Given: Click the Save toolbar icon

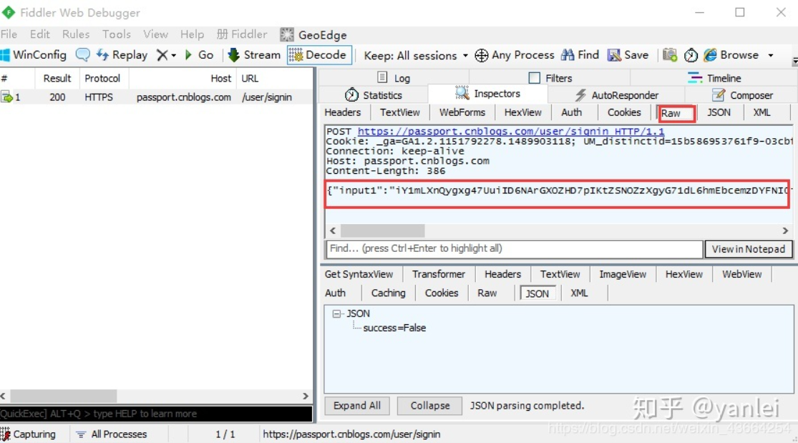Looking at the screenshot, I should [x=614, y=55].
